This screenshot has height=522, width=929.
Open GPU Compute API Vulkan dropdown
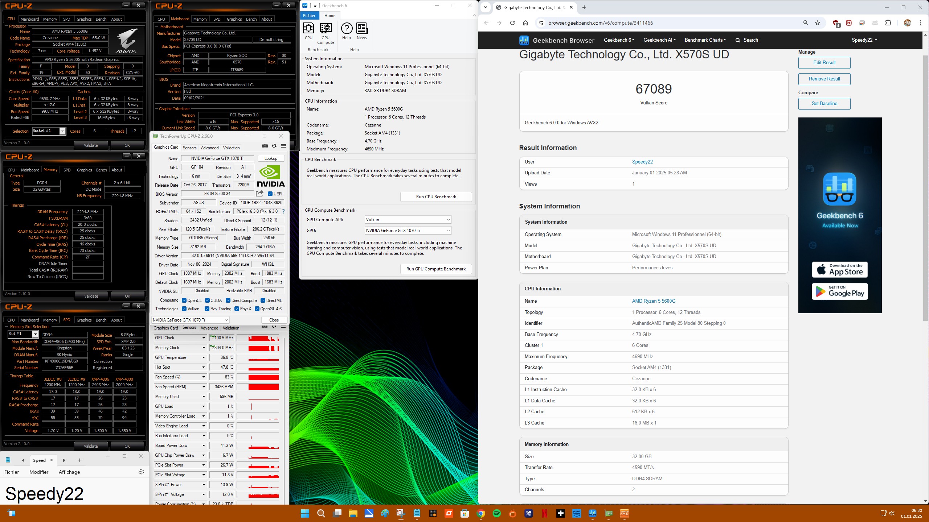click(408, 220)
